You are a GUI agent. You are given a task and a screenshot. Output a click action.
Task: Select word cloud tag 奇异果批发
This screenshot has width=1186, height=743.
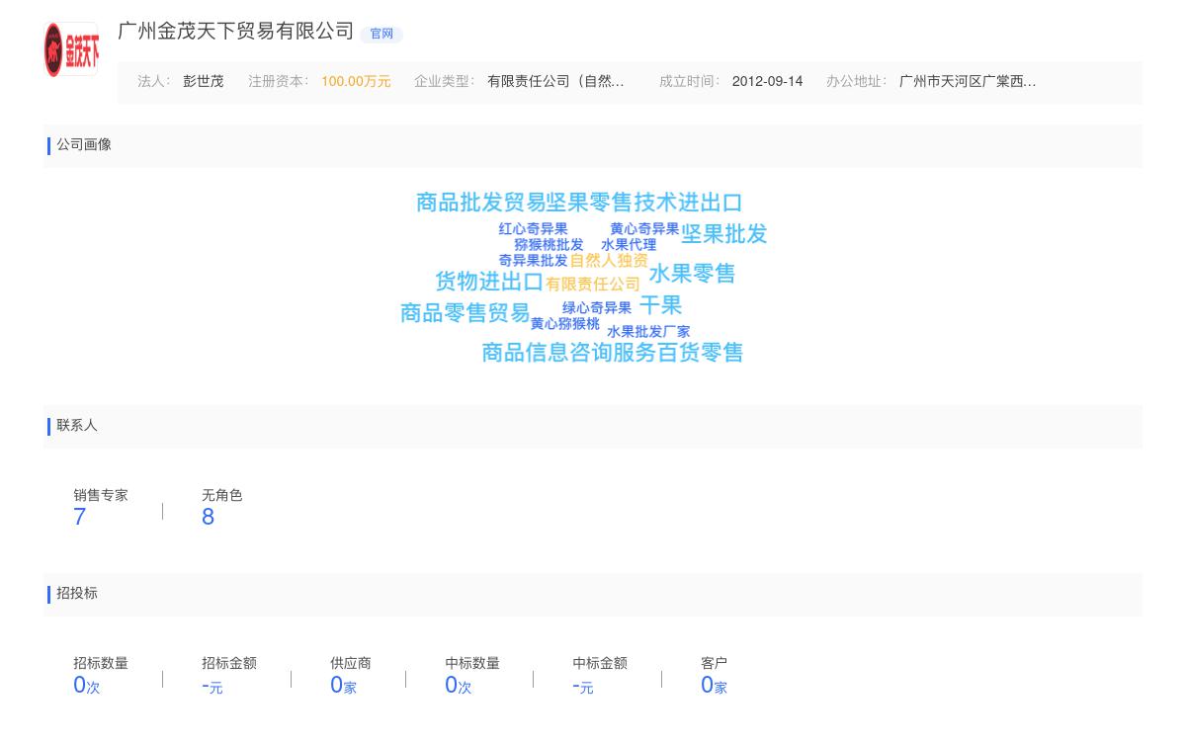coord(534,261)
